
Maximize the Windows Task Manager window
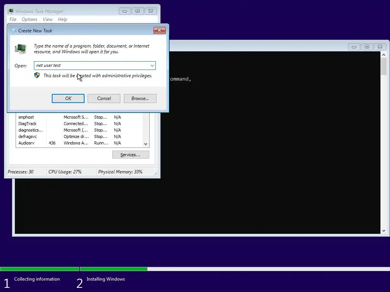click(x=137, y=11)
